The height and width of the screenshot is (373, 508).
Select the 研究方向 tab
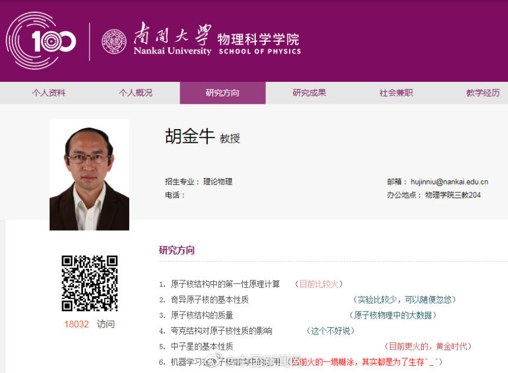click(x=222, y=93)
